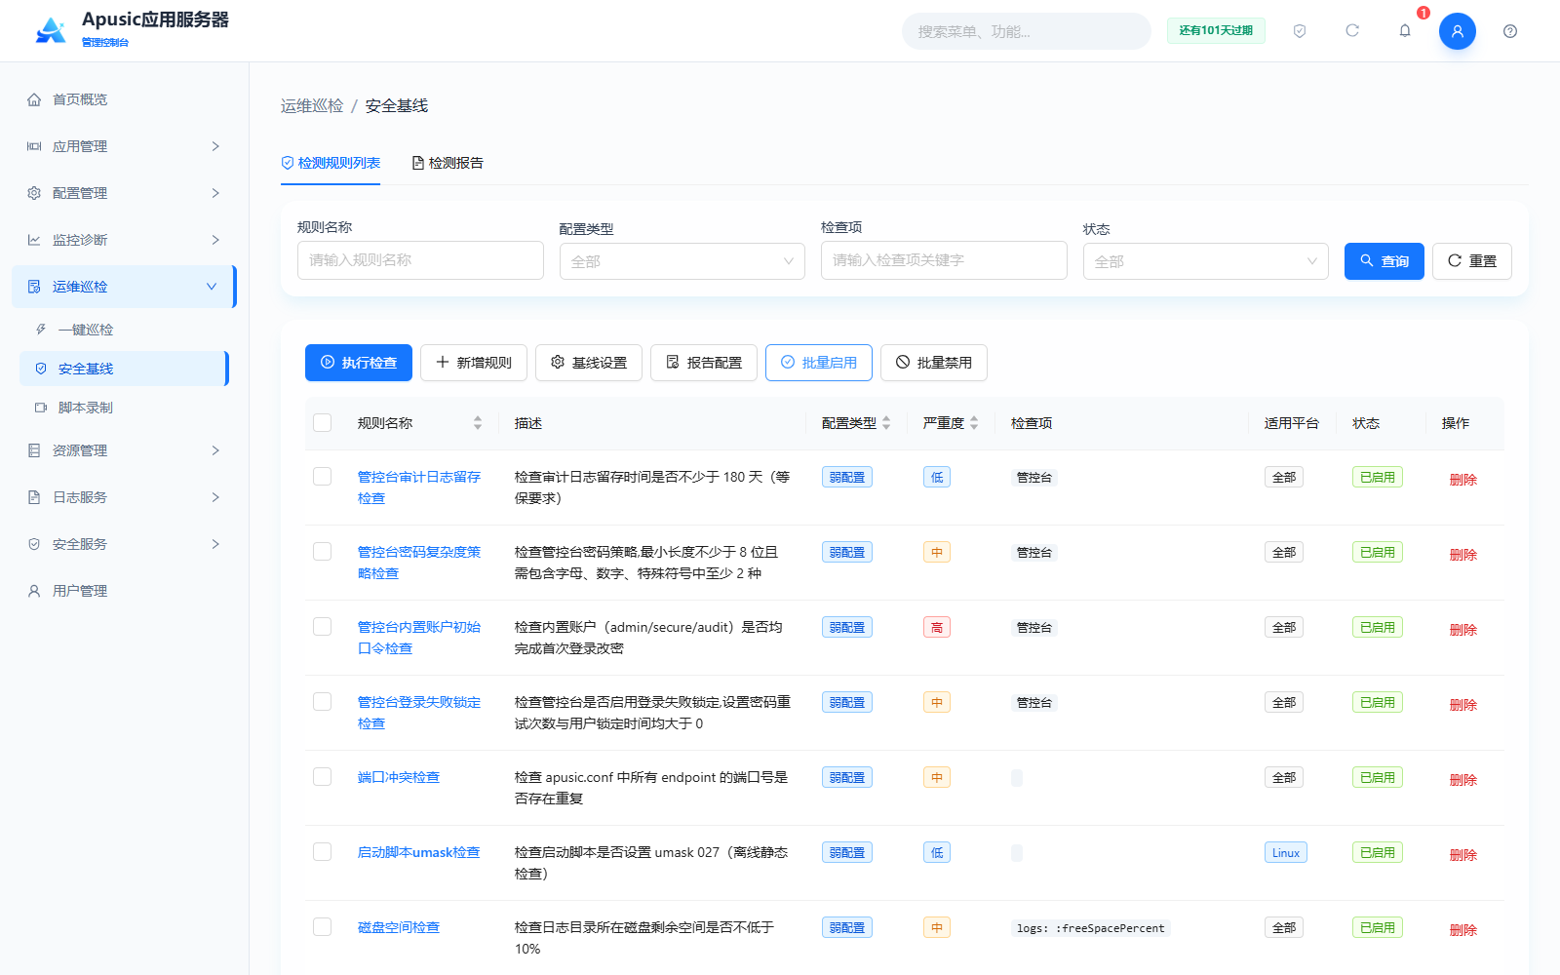The image size is (1560, 975).
Task: Go to 首页概览 home item
Action: point(124,99)
